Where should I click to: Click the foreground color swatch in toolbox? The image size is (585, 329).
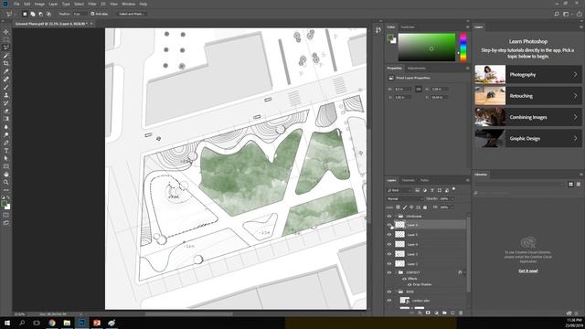4,204
